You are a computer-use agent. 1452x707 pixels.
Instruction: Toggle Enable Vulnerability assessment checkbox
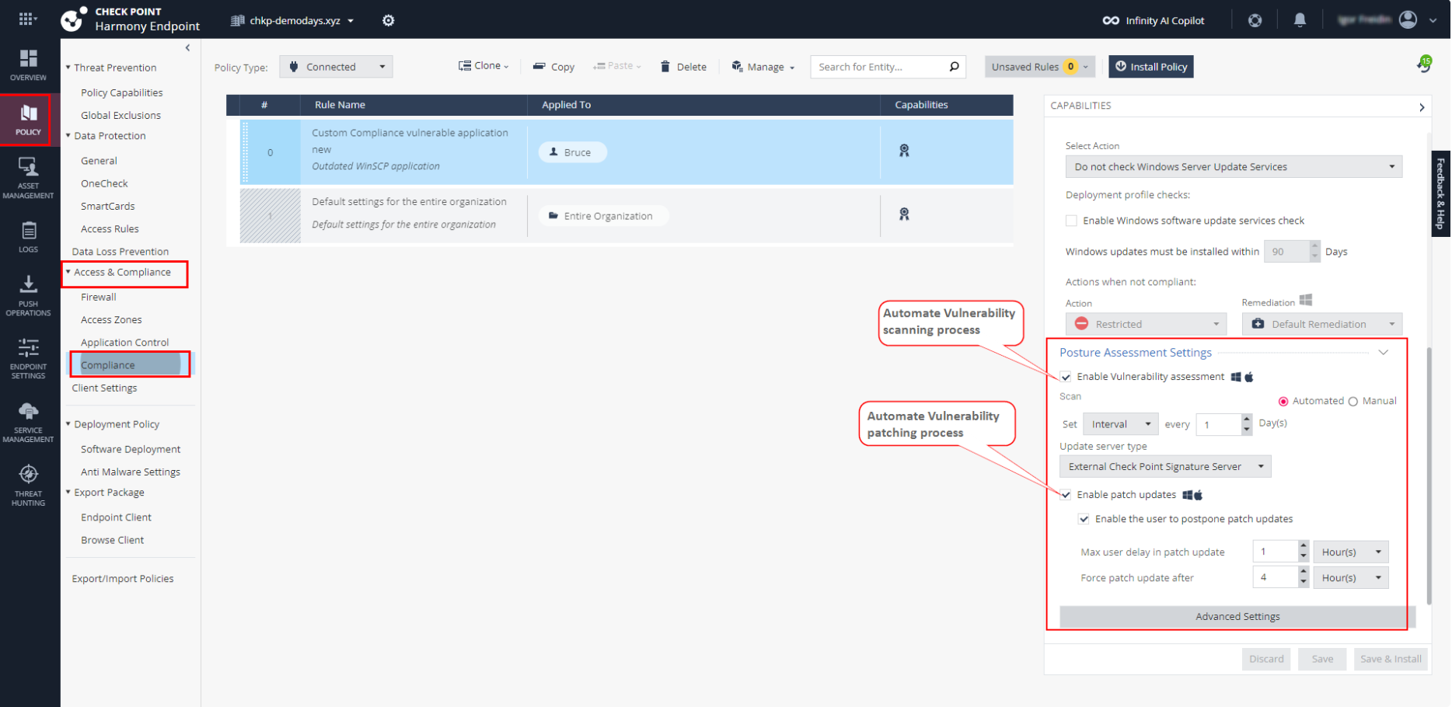click(x=1066, y=377)
